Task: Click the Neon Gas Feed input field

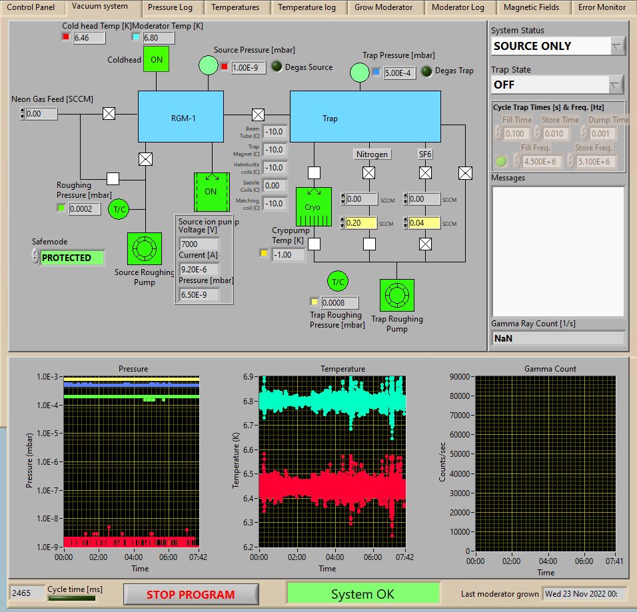Action: pos(41,114)
